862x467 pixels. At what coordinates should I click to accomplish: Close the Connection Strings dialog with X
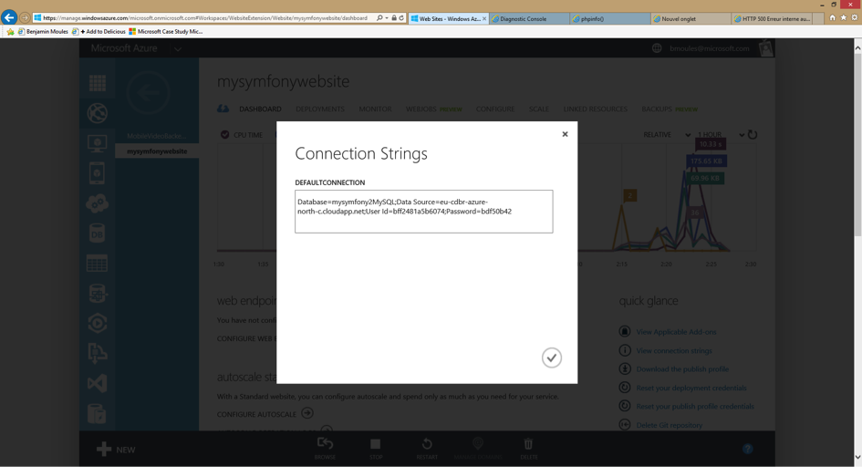565,134
